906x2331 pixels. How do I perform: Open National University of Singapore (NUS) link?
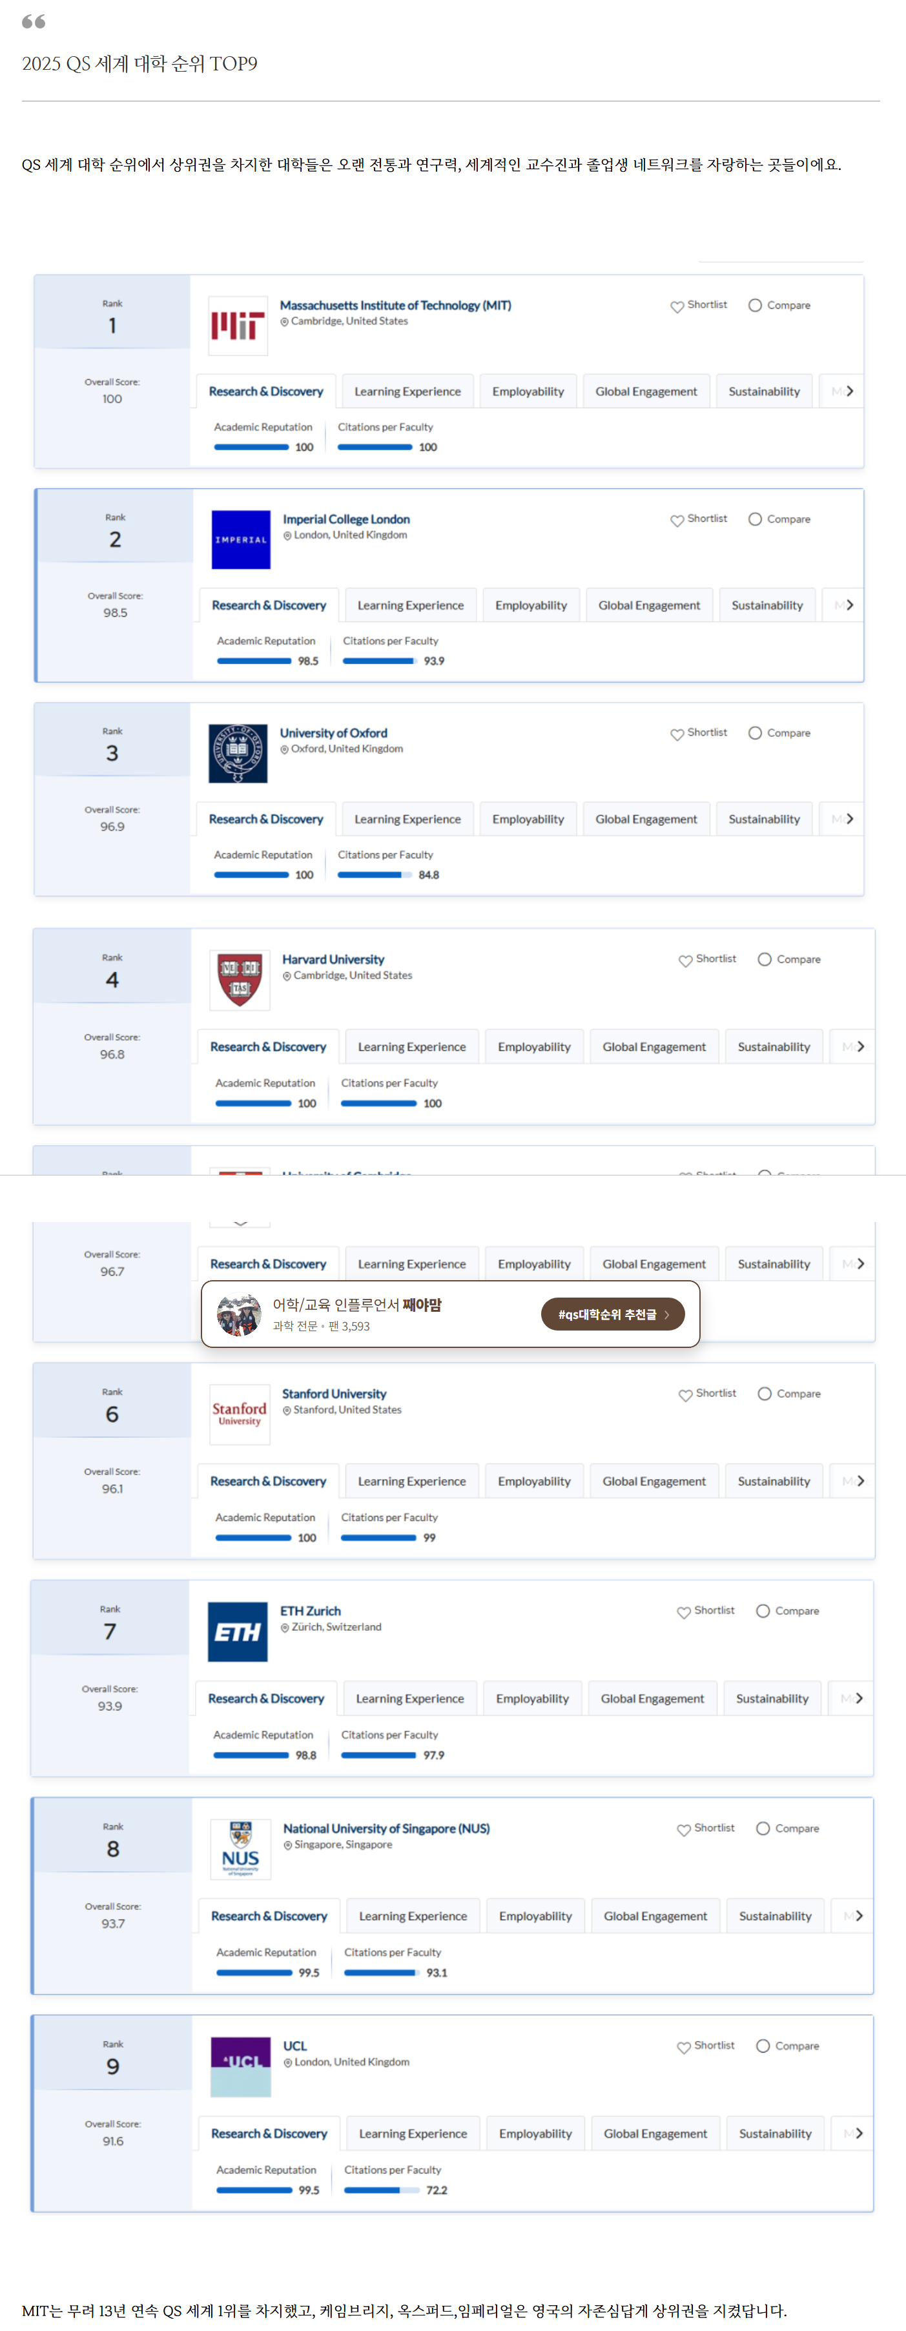[x=386, y=1828]
